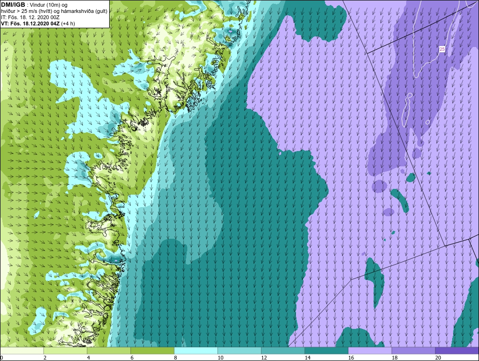Click the 'IT: Fös. 18. 12. 2020 00Z' line
The height and width of the screenshot is (361, 479).
click(30, 17)
